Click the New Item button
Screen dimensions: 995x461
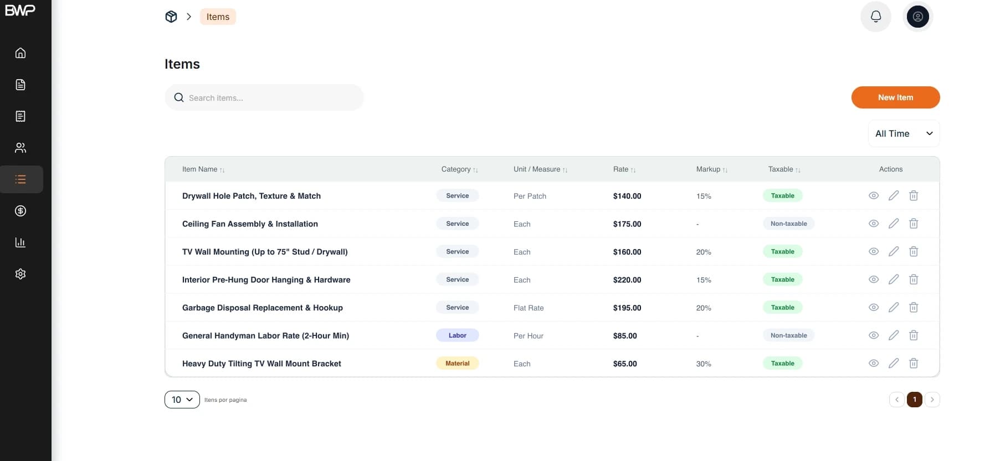[x=895, y=97]
